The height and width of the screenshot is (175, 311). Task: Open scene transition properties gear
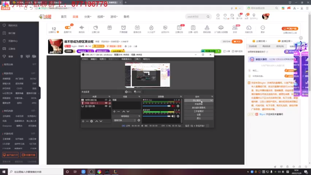tap(139, 120)
